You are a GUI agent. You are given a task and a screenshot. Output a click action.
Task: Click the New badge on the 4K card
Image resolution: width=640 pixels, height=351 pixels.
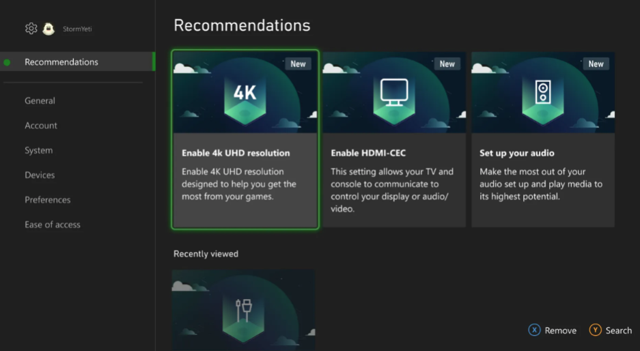coord(298,64)
